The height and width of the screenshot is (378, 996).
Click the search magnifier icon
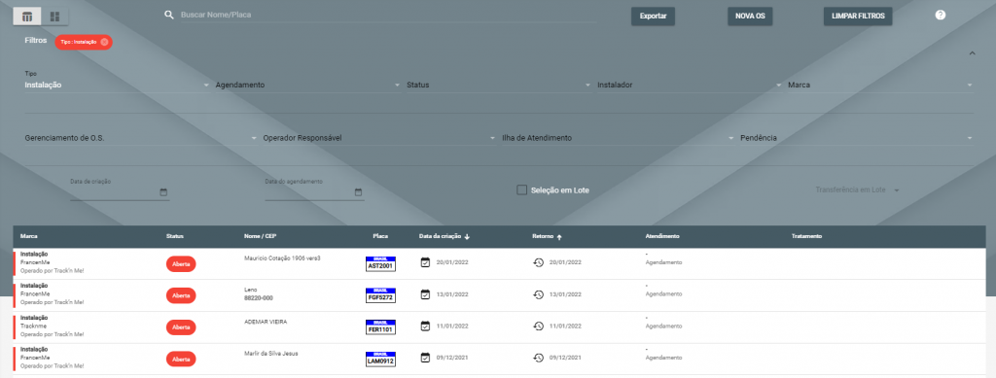coord(169,15)
